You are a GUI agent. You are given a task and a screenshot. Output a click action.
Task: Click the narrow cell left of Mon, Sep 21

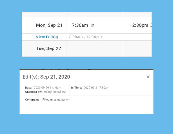tap(27, 25)
